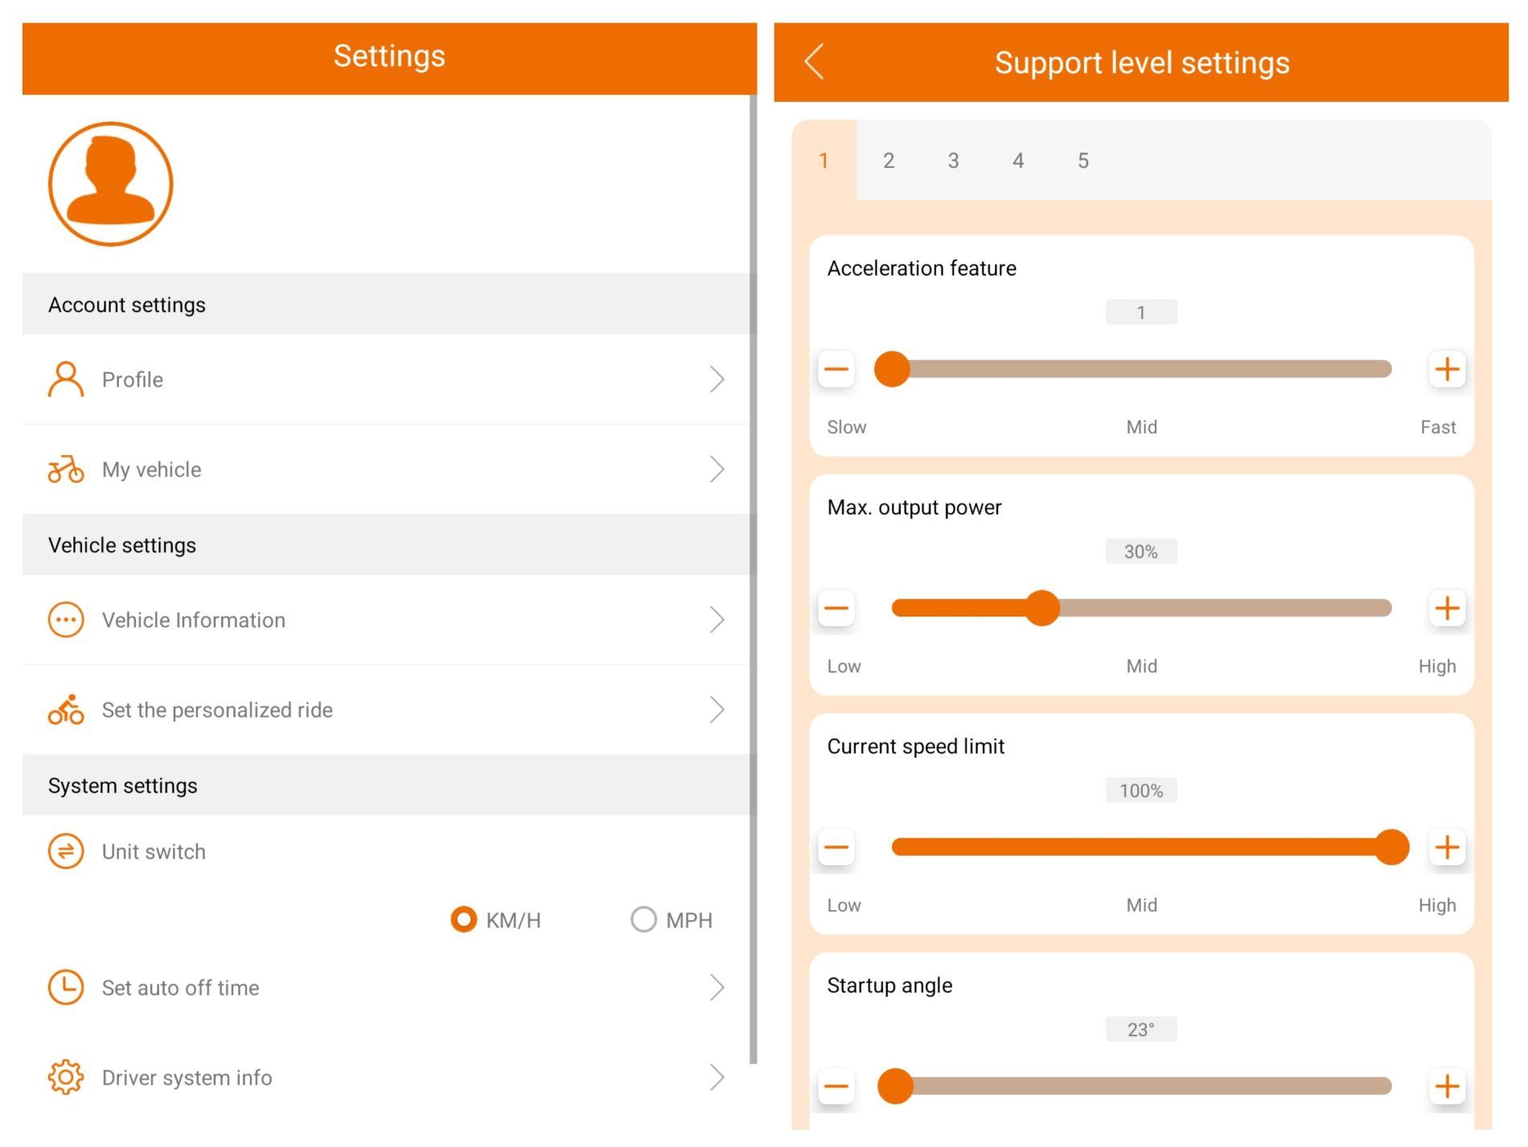The image size is (1528, 1147).
Task: Click the personalized ride cyclist icon
Action: pyautogui.click(x=66, y=710)
